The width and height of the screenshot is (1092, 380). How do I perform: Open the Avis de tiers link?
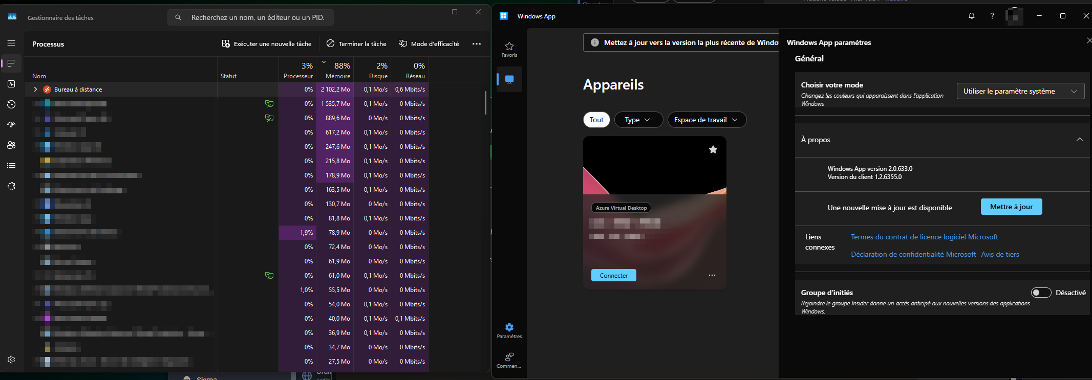[1000, 254]
